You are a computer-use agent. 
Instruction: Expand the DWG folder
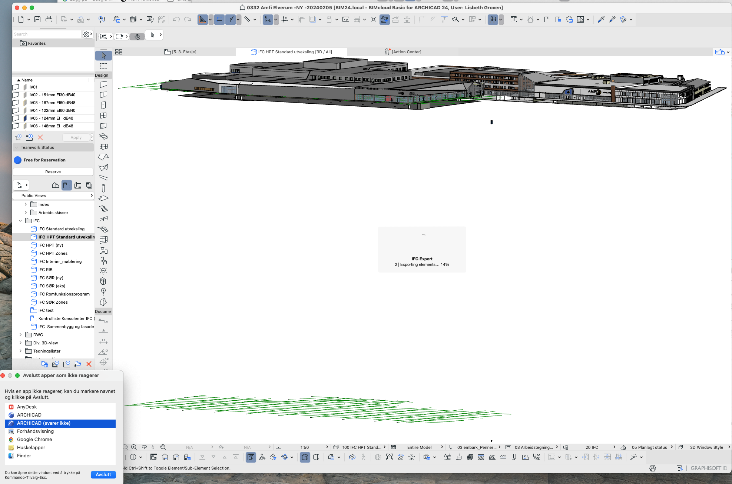coord(20,335)
